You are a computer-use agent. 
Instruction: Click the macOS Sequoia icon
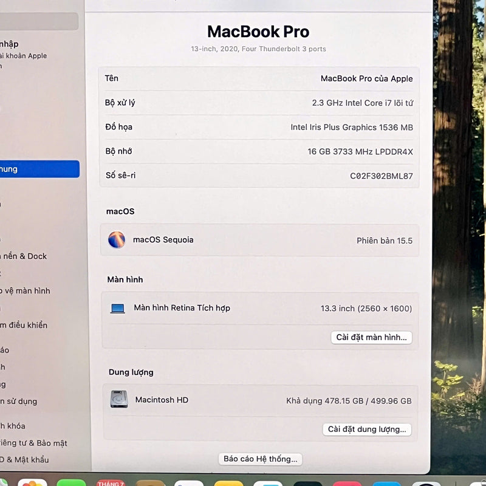click(117, 239)
